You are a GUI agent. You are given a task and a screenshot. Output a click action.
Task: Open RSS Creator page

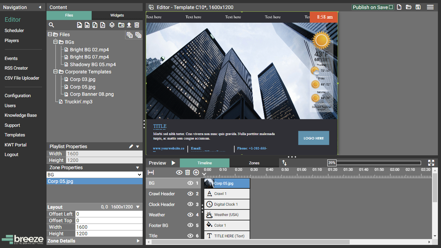coord(16,68)
